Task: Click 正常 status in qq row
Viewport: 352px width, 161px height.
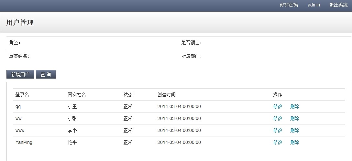Action: (x=128, y=106)
